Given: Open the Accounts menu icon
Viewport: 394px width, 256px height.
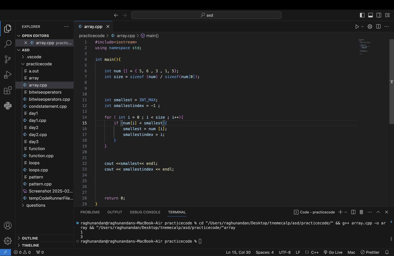Looking at the screenshot, I should pos(8,225).
